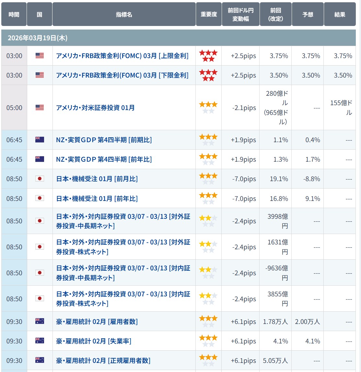Viewport: 361px width, 372px height.
Task: Click importance stars for 豪 失業率 row
Action: pos(208,341)
